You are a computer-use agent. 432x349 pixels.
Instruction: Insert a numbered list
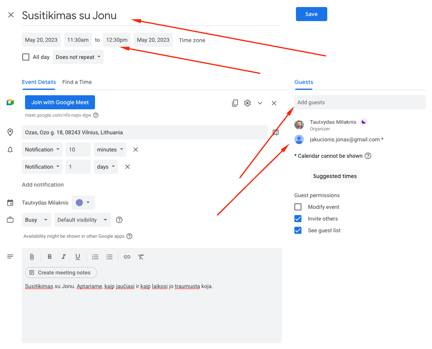[95, 257]
